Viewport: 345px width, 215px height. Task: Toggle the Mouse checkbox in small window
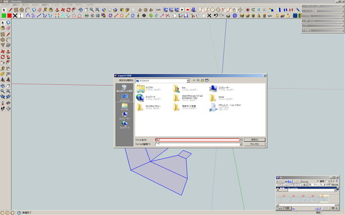click(x=329, y=185)
